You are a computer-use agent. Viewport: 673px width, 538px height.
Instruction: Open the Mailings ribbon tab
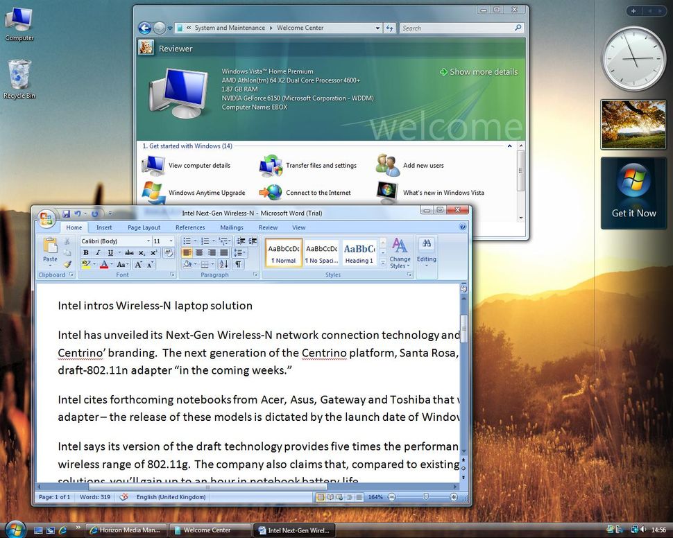pyautogui.click(x=232, y=227)
